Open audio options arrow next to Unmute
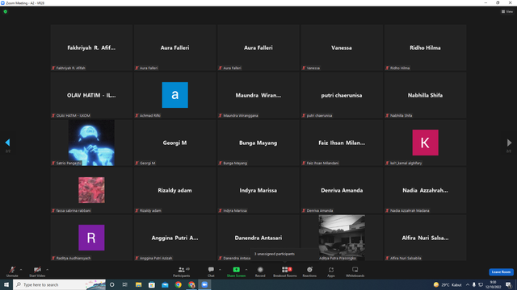 pyautogui.click(x=21, y=270)
